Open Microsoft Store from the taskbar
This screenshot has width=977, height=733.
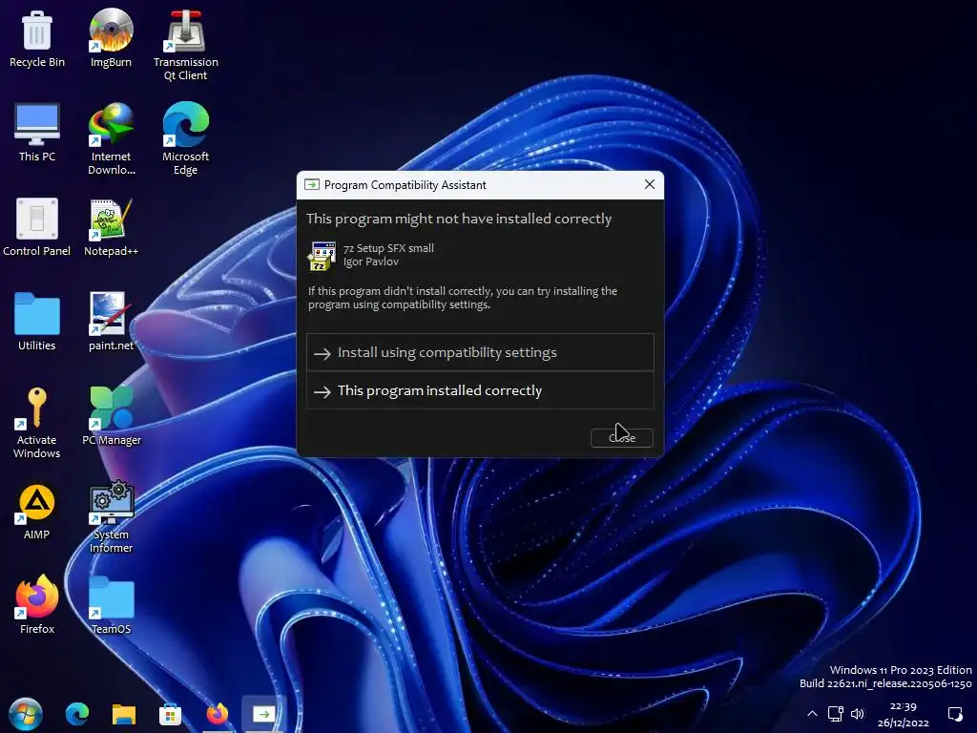[170, 714]
